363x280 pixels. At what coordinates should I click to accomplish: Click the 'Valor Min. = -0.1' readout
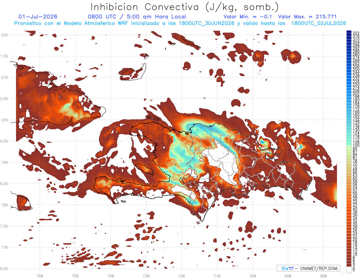[x=248, y=17]
